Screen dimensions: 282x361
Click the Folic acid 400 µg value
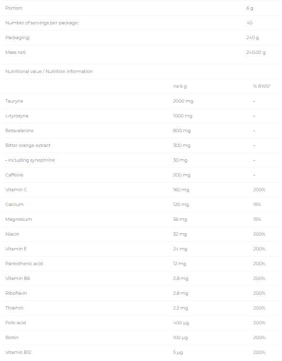point(181,323)
